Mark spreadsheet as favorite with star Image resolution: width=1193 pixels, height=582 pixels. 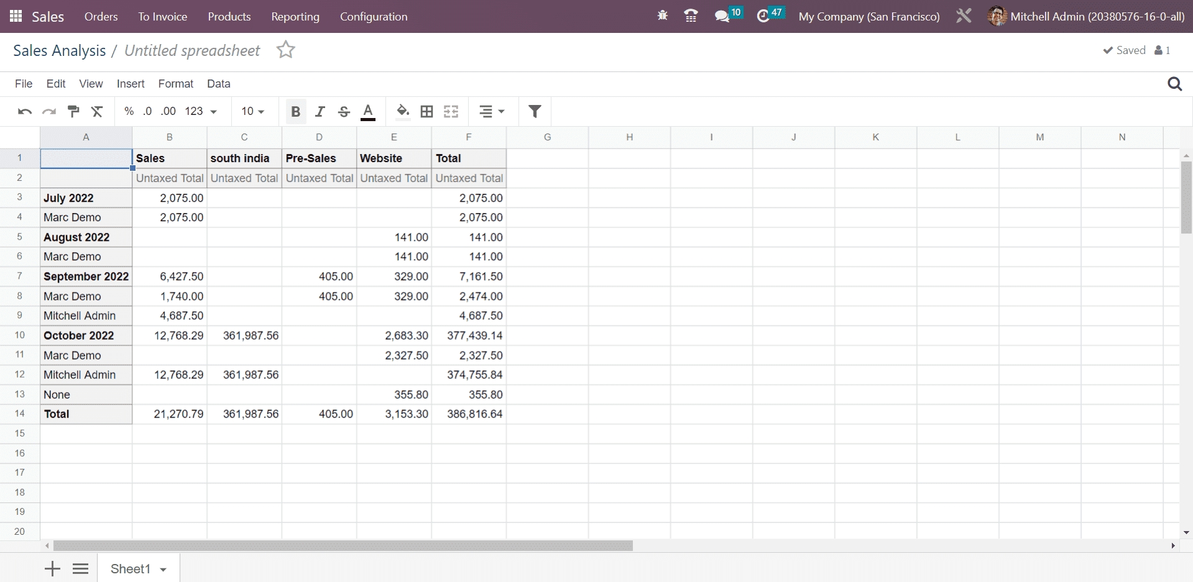(286, 50)
